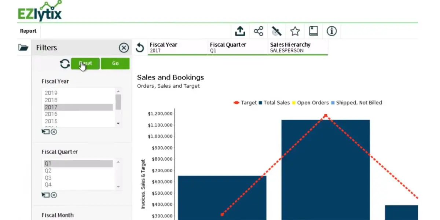Open the book guide icon
Image resolution: width=440 pixels, height=220 pixels.
click(x=313, y=31)
